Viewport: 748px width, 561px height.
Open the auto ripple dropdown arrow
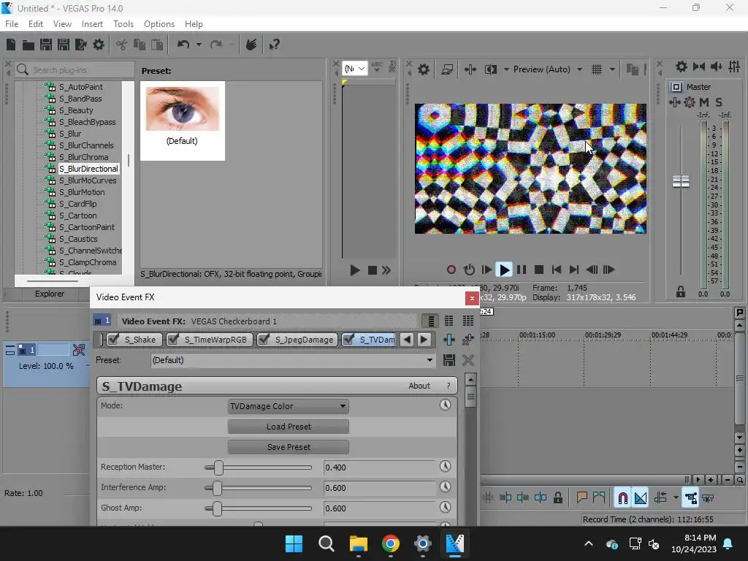[676, 498]
